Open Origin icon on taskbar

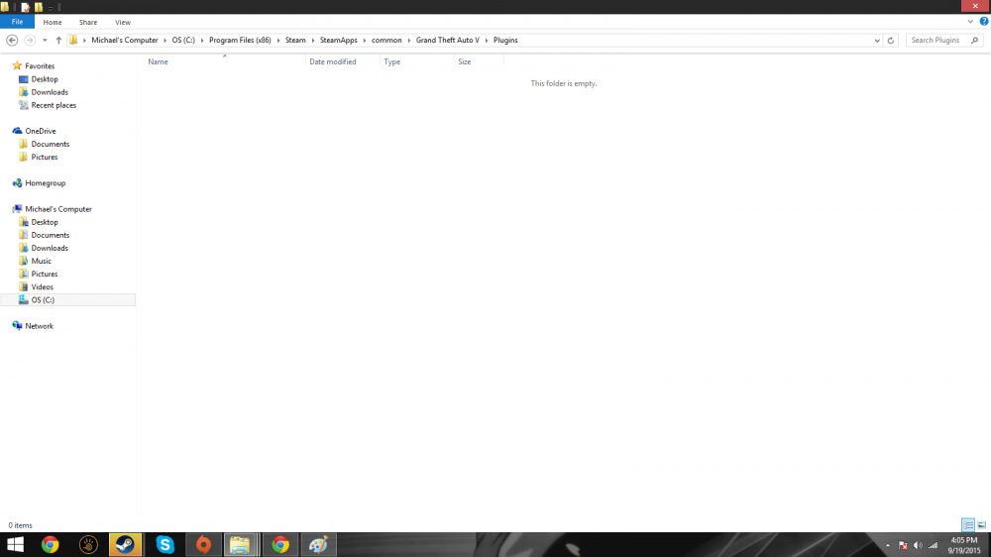click(203, 544)
